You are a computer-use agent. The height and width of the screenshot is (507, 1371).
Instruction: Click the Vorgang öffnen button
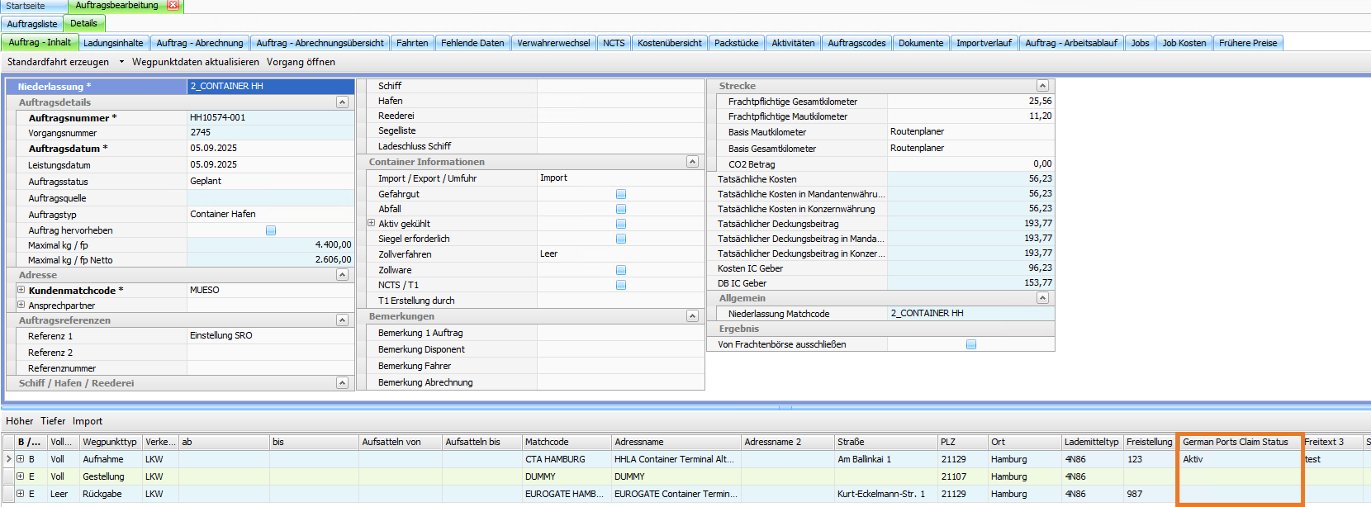click(x=301, y=62)
